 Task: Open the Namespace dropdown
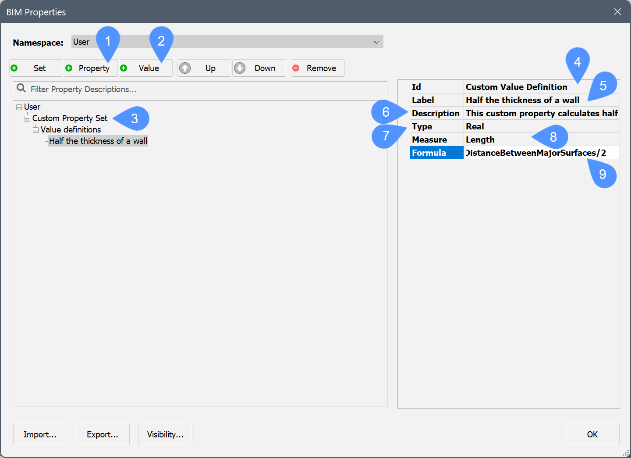coord(376,42)
